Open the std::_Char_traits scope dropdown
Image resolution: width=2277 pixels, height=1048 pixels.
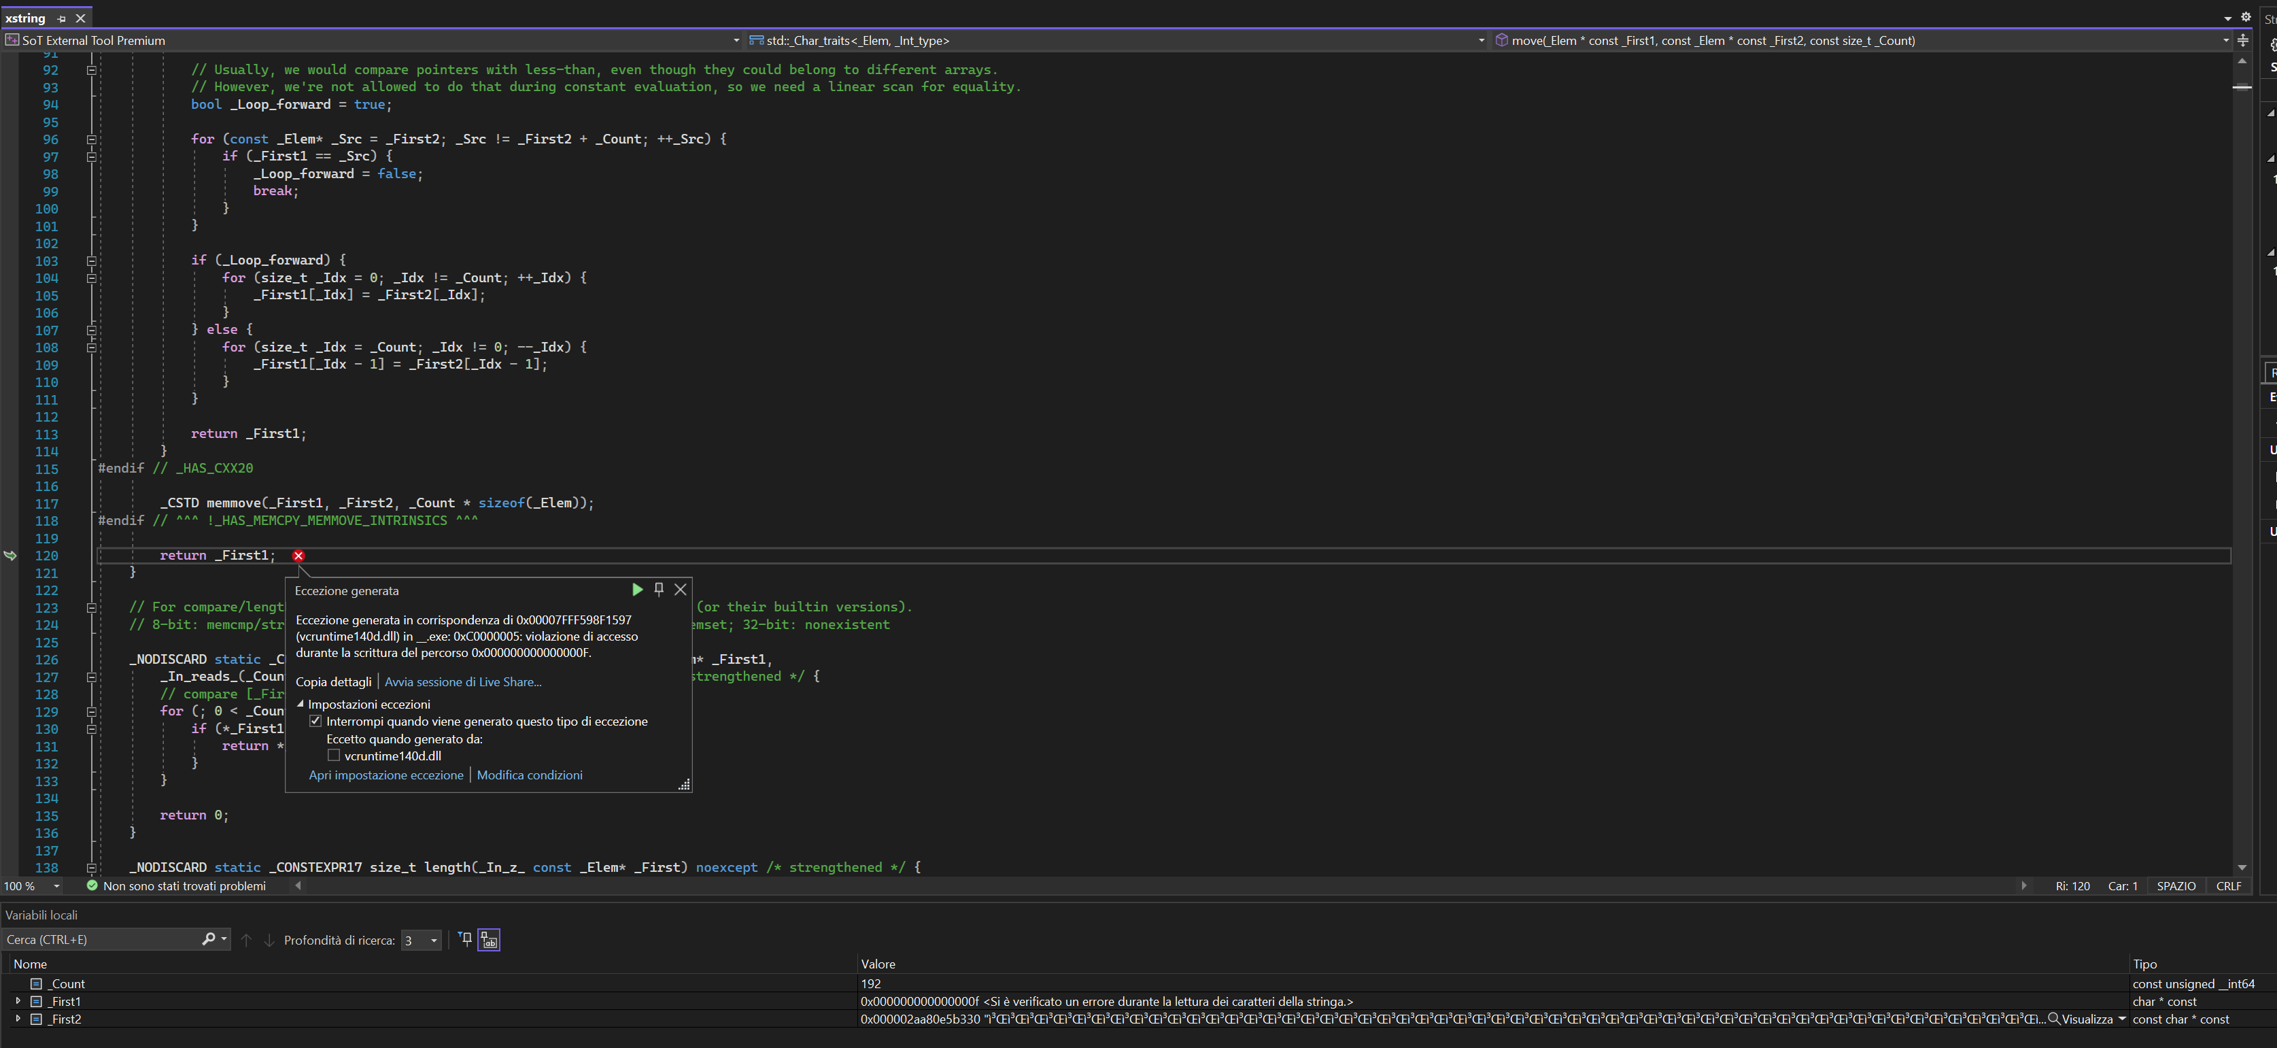(1482, 41)
